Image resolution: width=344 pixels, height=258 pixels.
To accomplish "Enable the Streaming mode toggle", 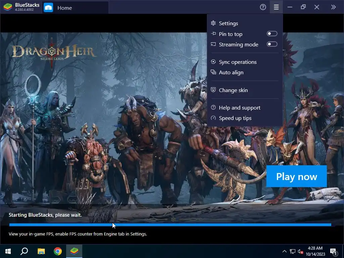I will [272, 44].
